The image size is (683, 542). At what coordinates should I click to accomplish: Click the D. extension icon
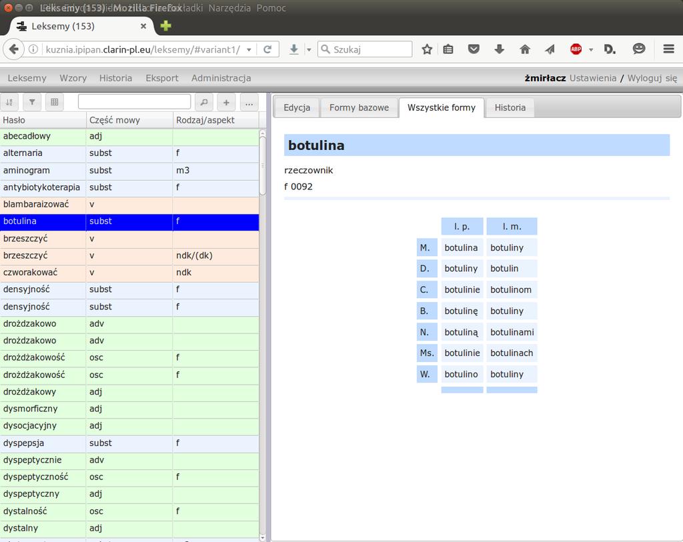click(x=610, y=49)
